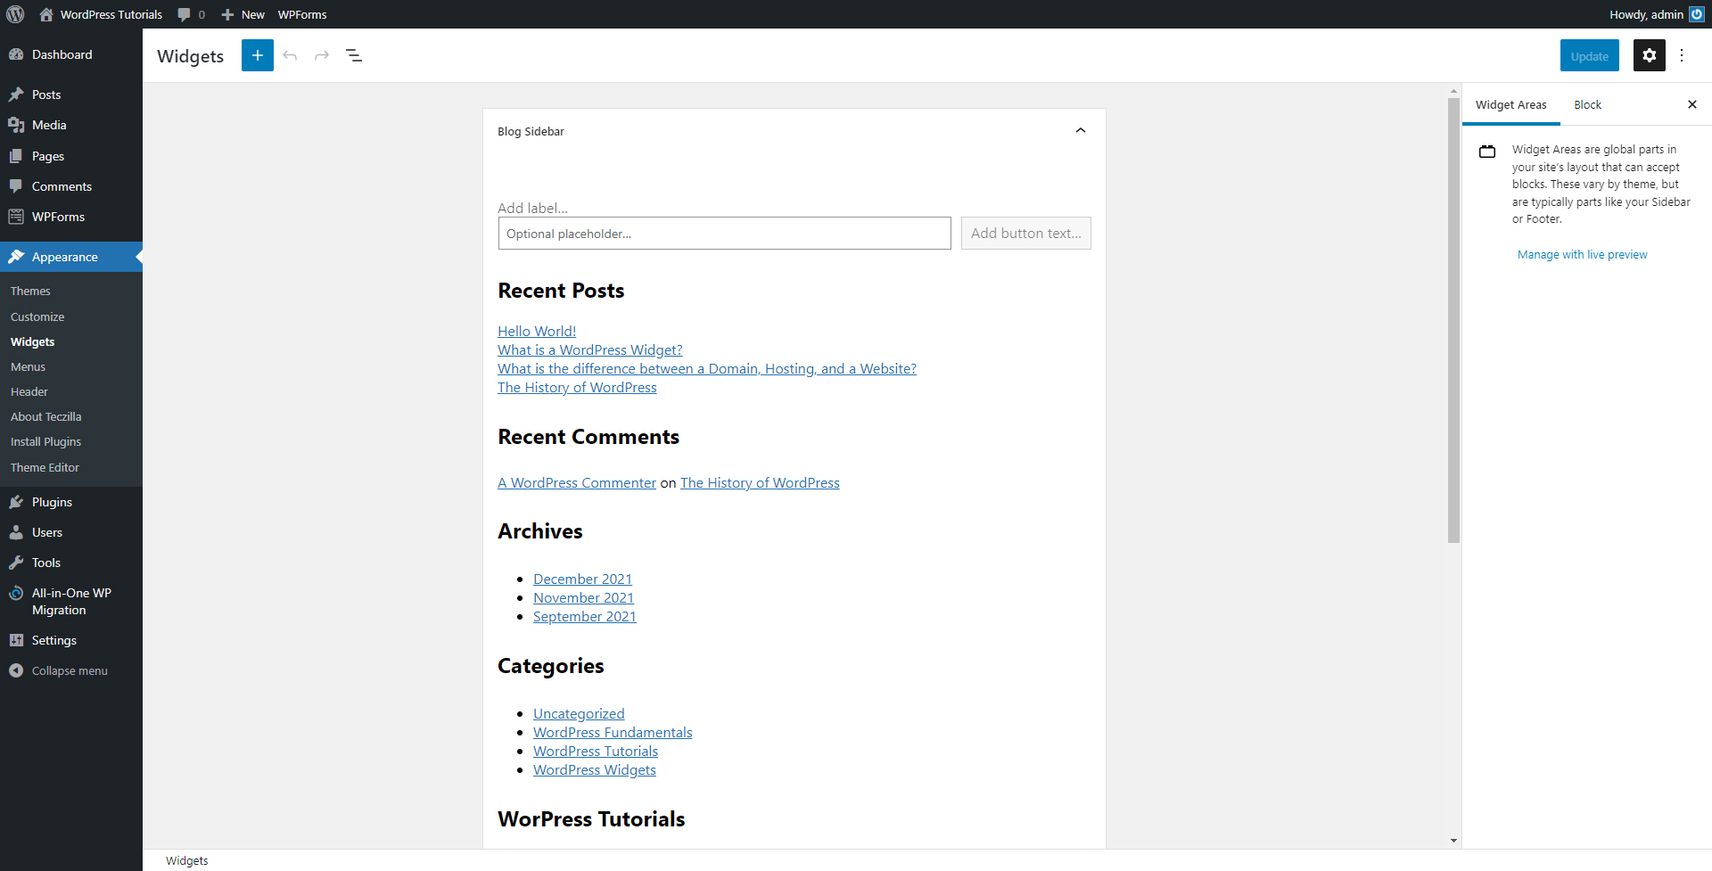
Task: Open the domain, hosting, website difference post
Action: (x=707, y=369)
